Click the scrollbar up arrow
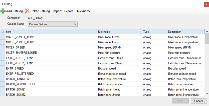This screenshot has width=209, height=106. [207, 31]
